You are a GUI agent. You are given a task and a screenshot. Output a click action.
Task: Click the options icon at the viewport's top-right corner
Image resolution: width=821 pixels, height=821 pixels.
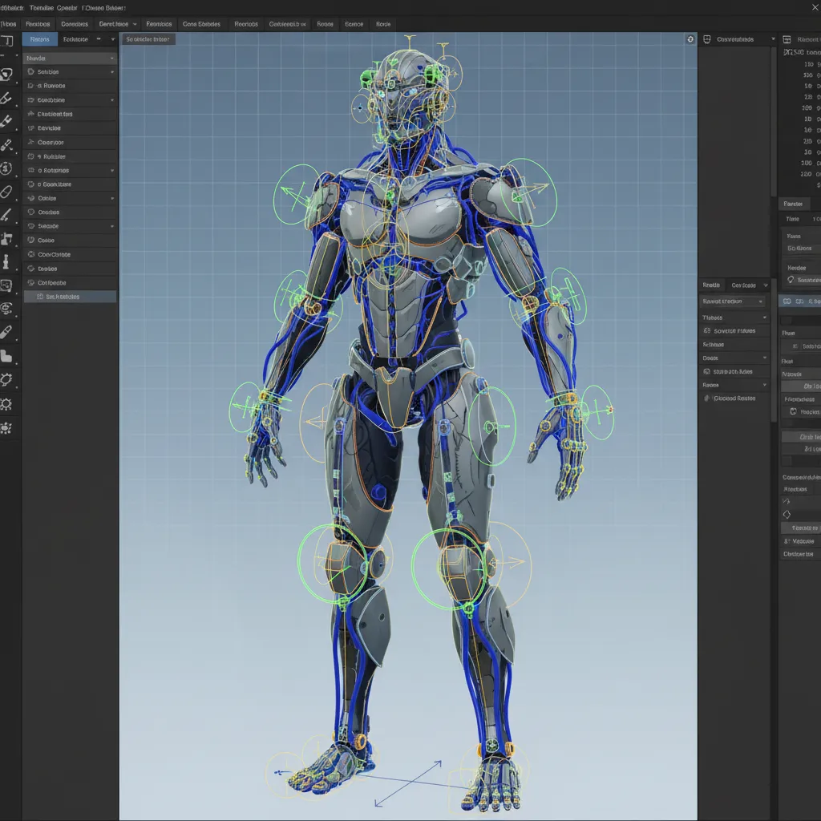689,38
